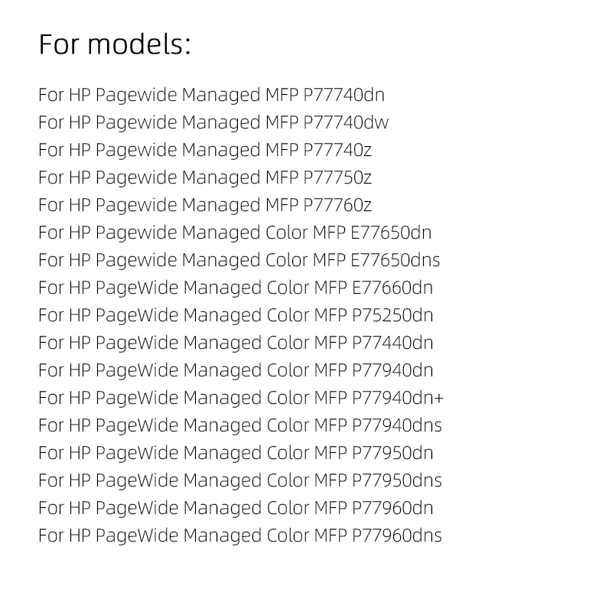Click the Color MFP P77950dn entry

(235, 454)
